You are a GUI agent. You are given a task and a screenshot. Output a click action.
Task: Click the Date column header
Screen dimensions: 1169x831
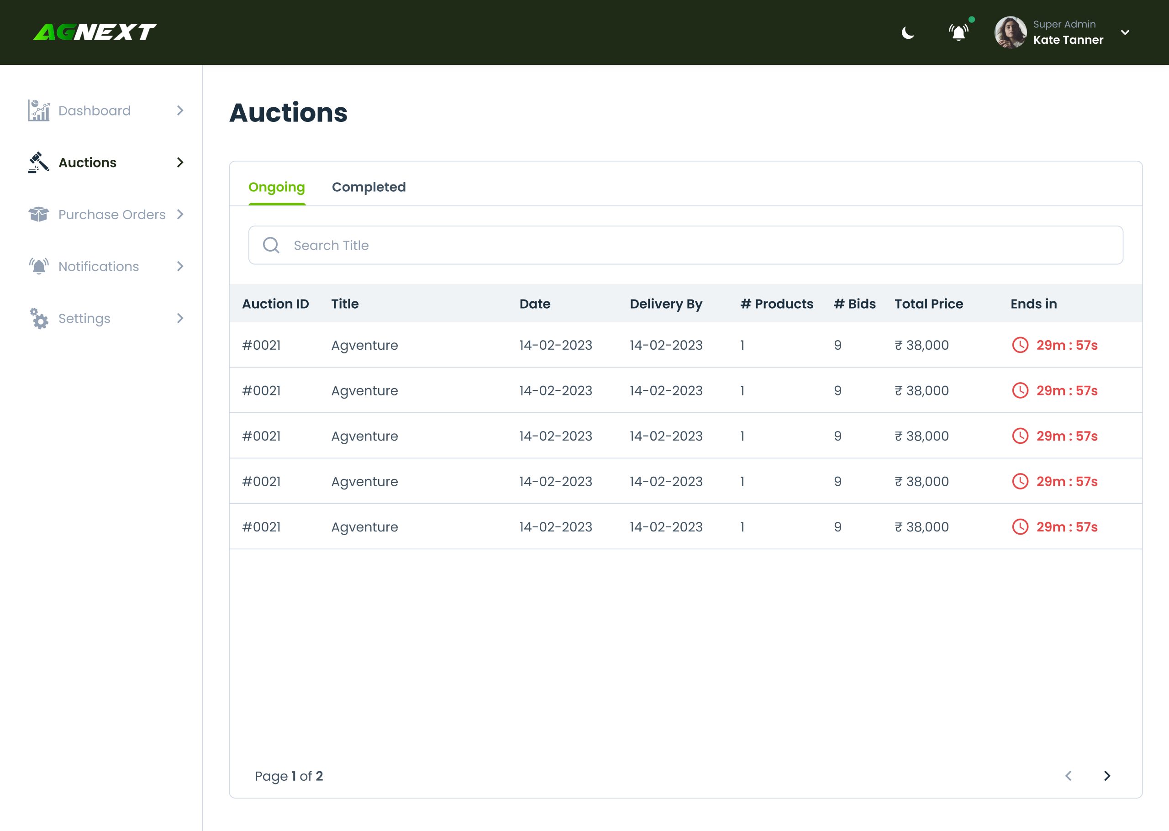pos(535,304)
